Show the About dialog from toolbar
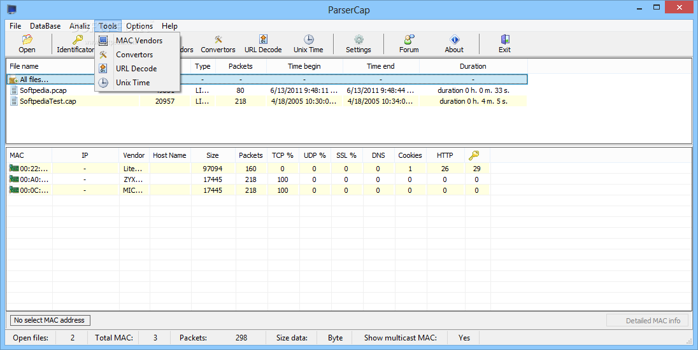Screen dimensions: 698x350 tap(454, 43)
